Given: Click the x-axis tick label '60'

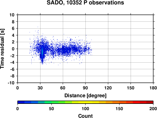Looking at the screenshot, I should 63,88.
